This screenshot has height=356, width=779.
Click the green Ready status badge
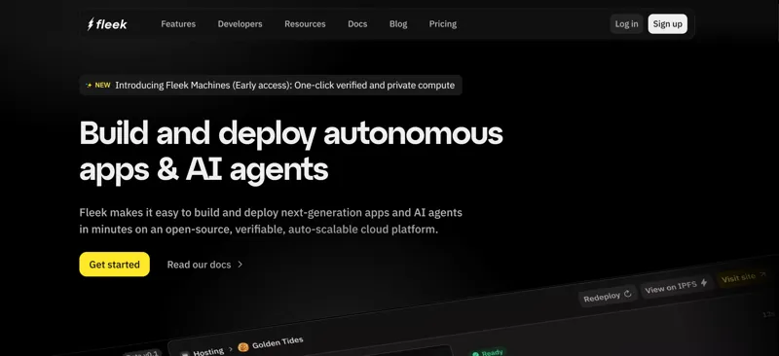(x=488, y=353)
